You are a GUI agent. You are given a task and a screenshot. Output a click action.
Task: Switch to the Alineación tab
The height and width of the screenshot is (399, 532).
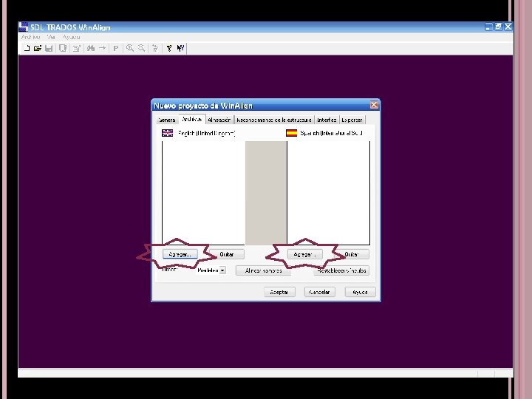pyautogui.click(x=219, y=120)
